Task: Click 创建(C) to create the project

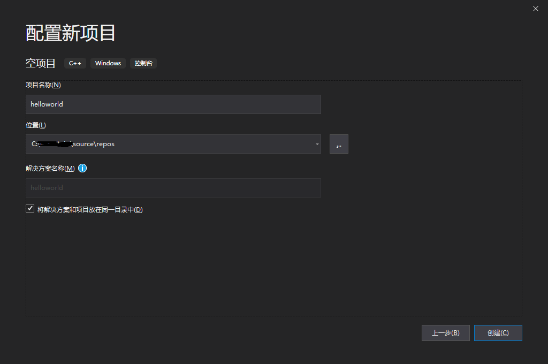Action: [x=498, y=333]
